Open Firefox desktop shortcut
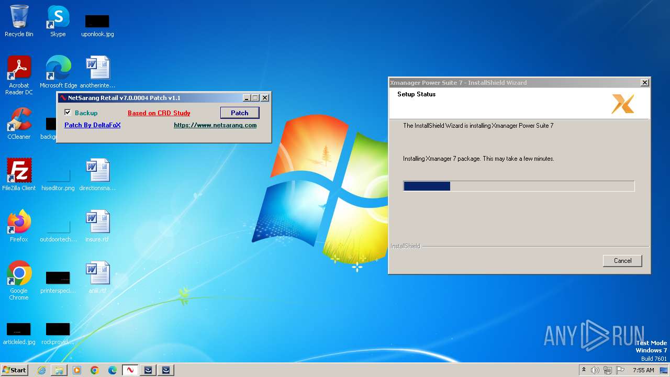670x377 pixels. (19, 226)
